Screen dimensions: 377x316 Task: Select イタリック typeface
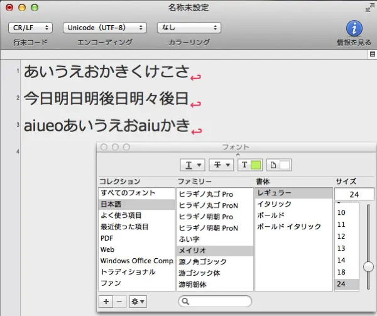point(293,204)
